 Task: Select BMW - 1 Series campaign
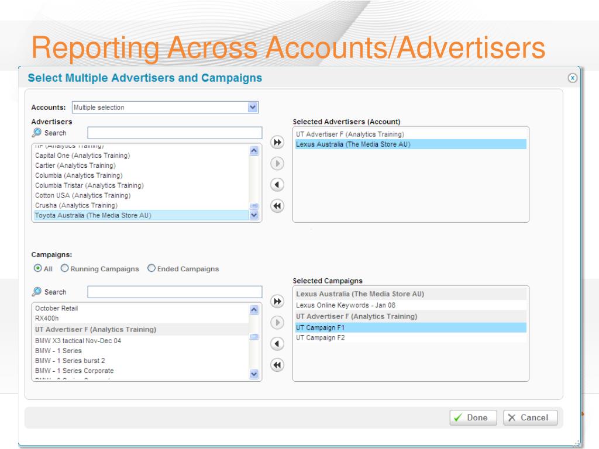142,351
